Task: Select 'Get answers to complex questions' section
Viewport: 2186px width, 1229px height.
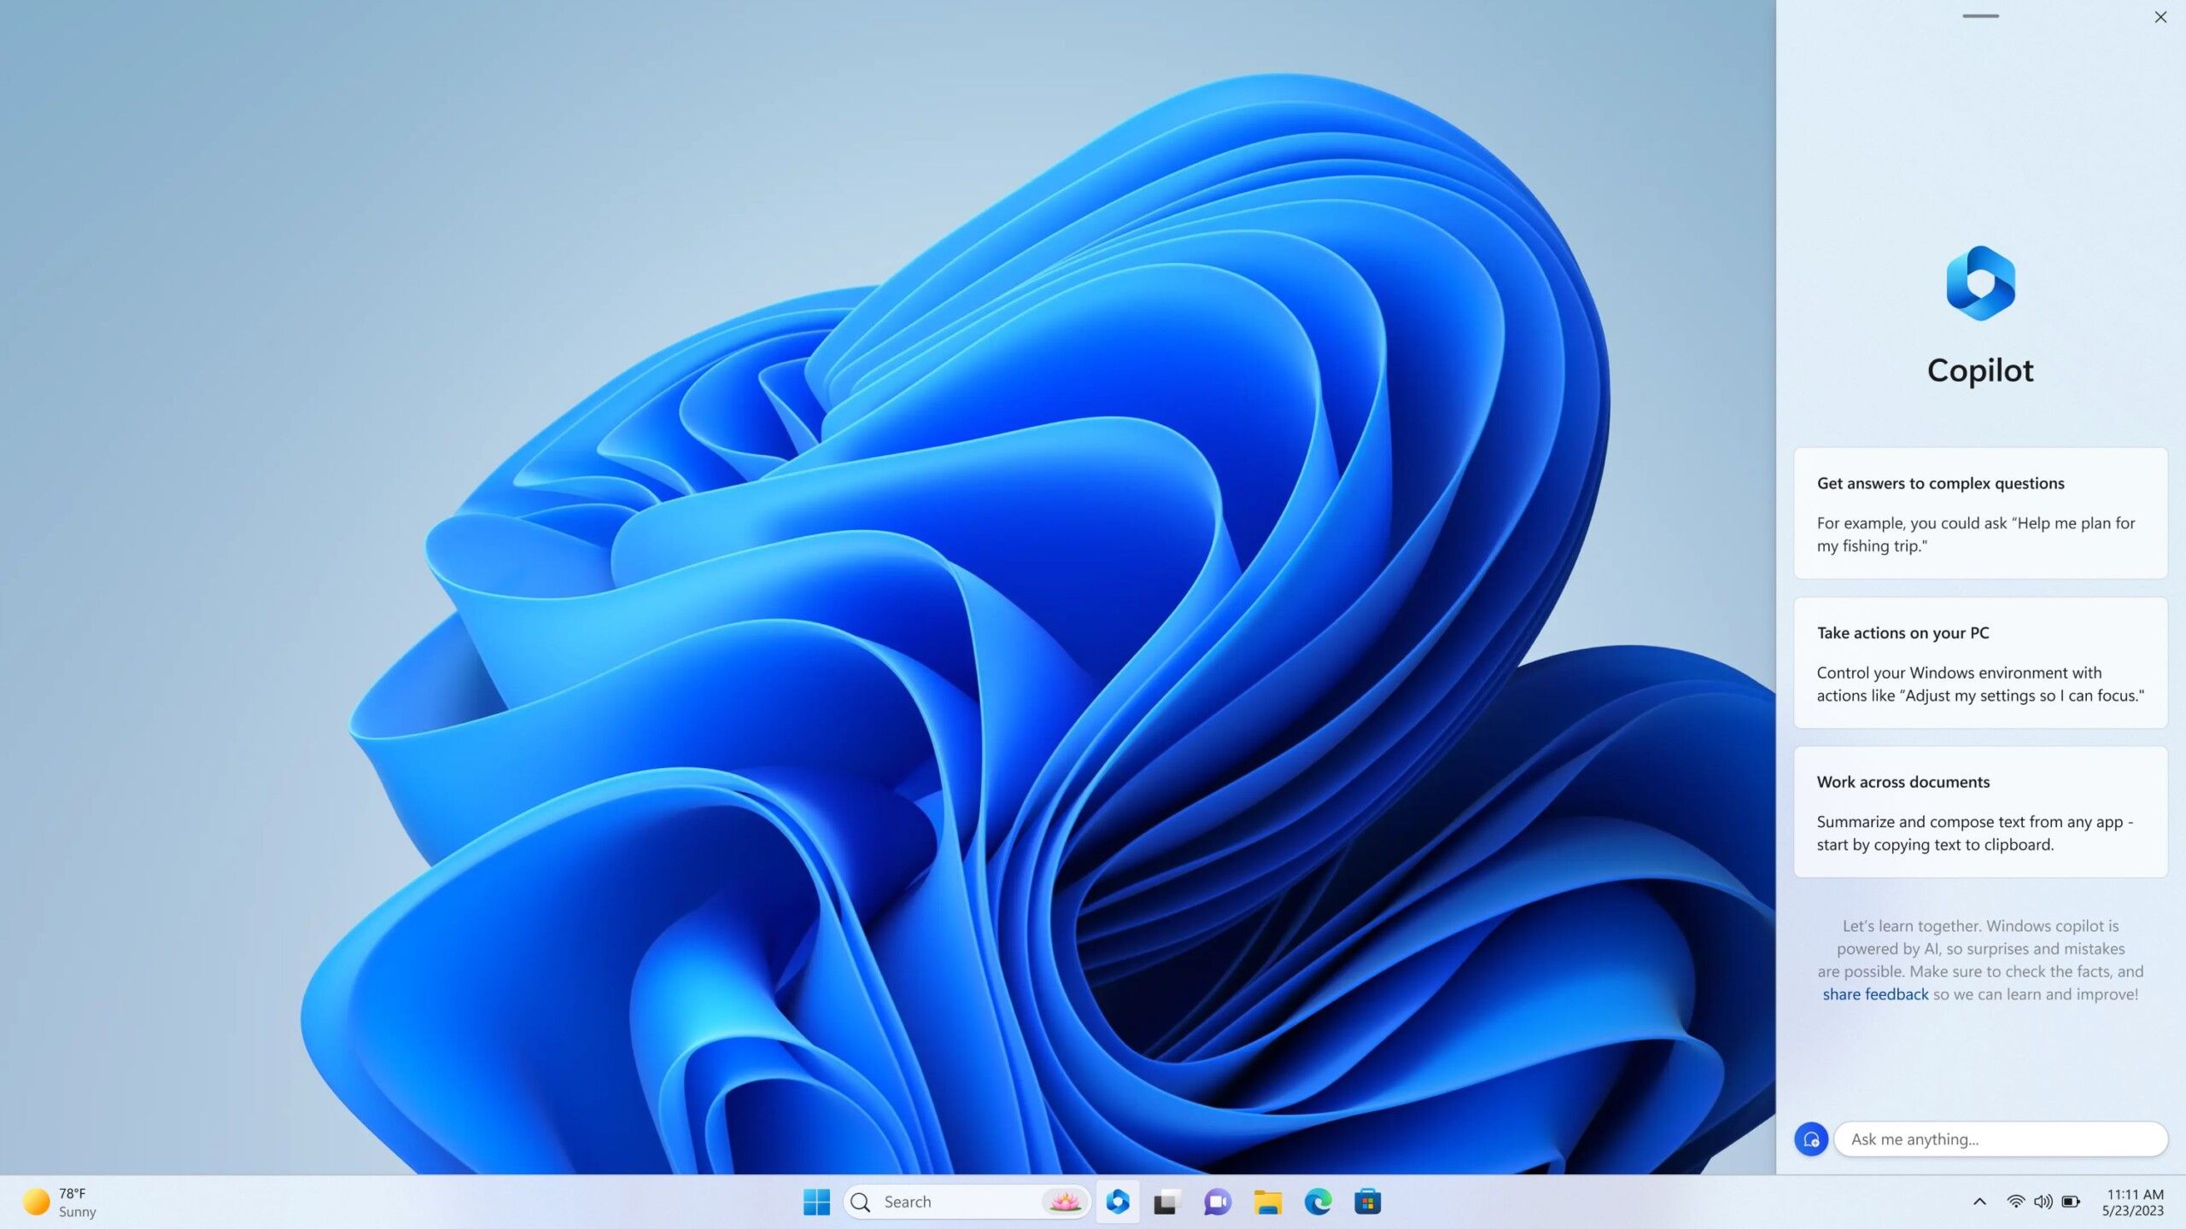Action: pos(1980,512)
